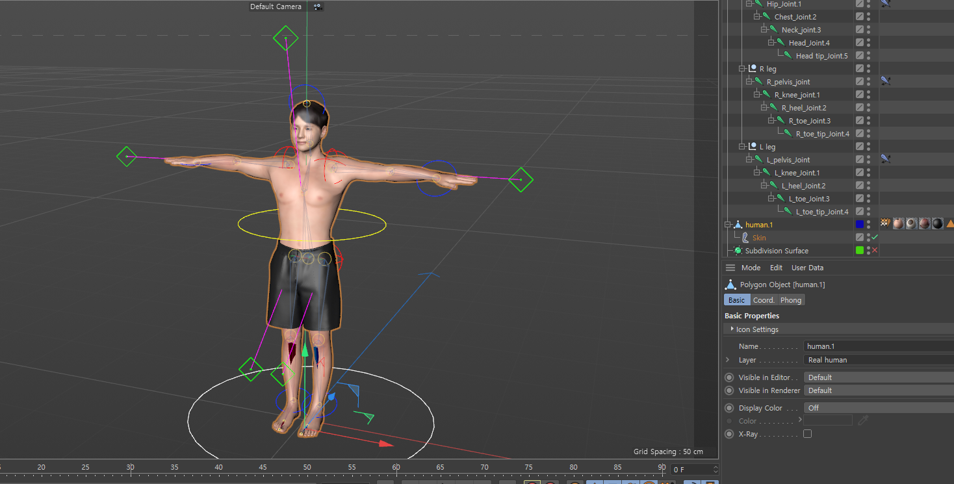Click the R_knee_joint.1 joint icon
This screenshot has height=484, width=954.
(767, 95)
